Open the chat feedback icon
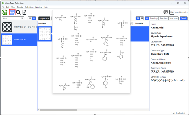The image size is (189, 115). point(166,12)
